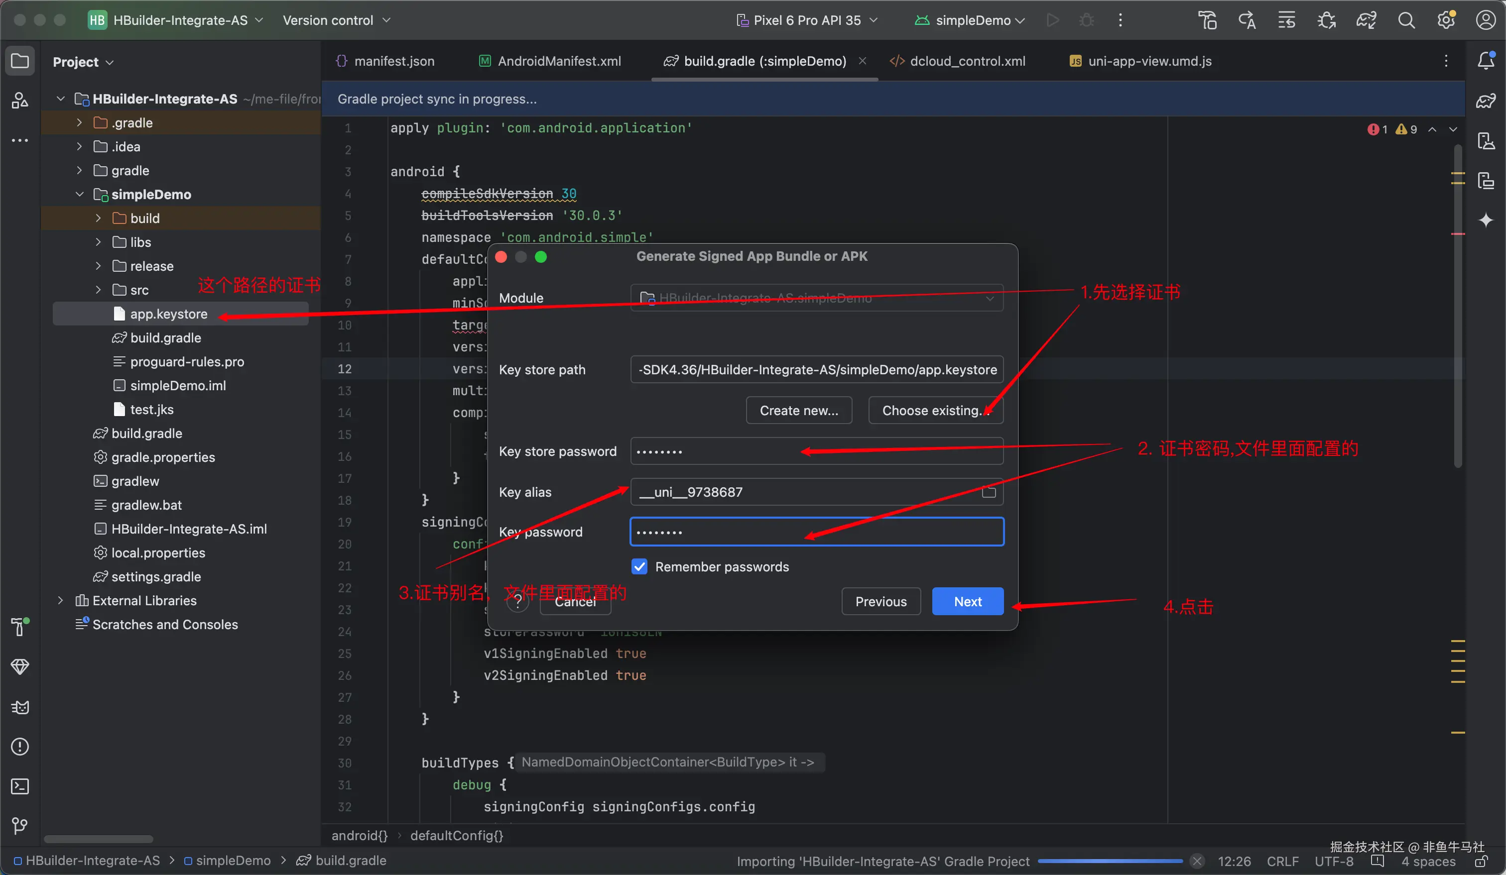Collapse the simpleDemo module folder
This screenshot has width=1506, height=875.
click(80, 194)
